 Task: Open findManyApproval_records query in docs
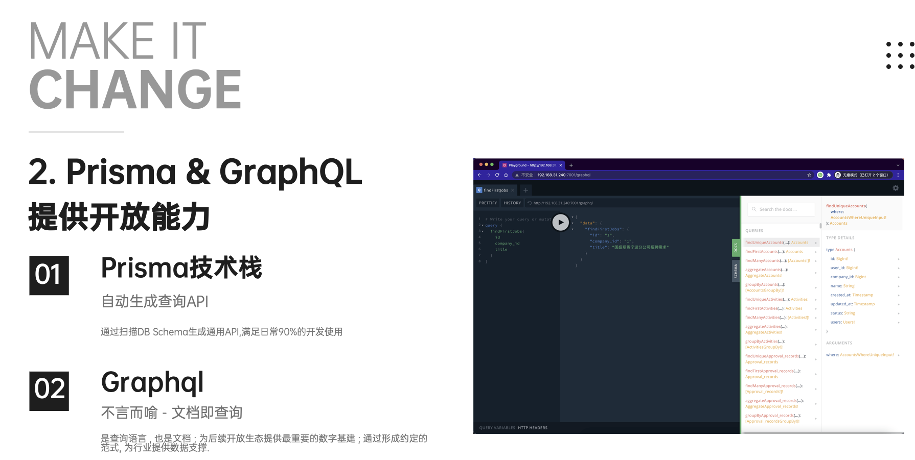pyautogui.click(x=781, y=389)
